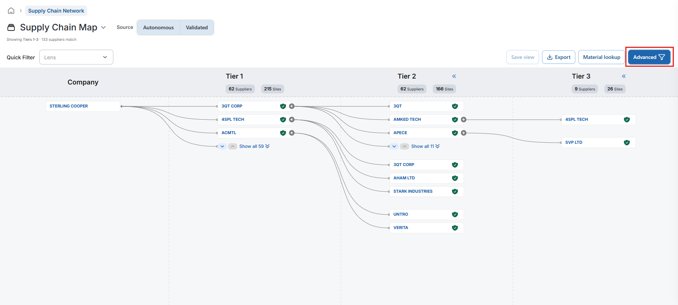Click the Save view button
This screenshot has width=678, height=305.
[x=522, y=57]
